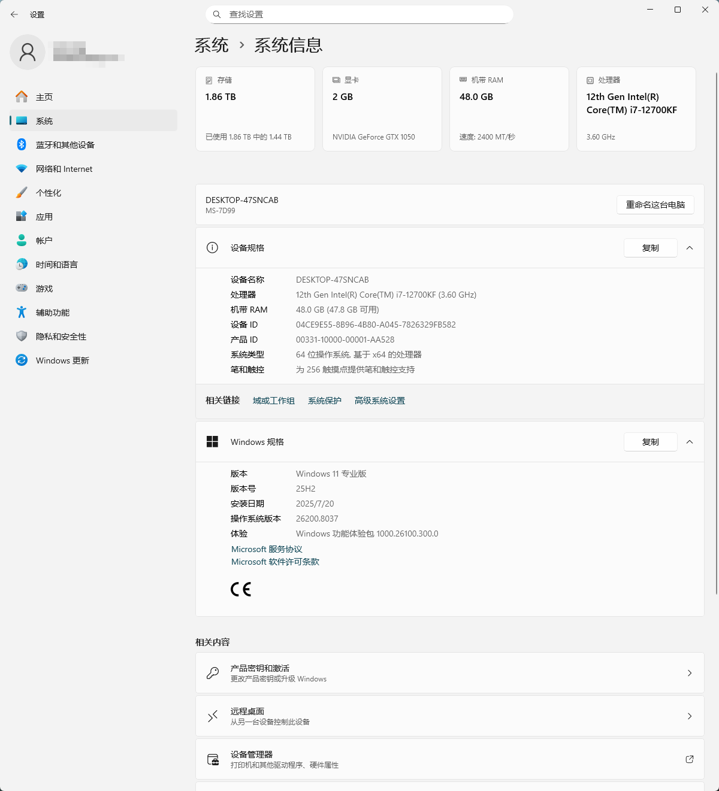Expand 产品密钥和激活 row
The width and height of the screenshot is (719, 791).
click(449, 673)
